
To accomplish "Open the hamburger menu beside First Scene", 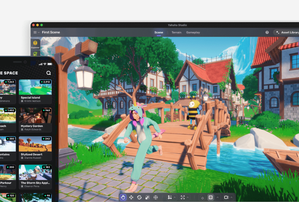I will [x=35, y=32].
